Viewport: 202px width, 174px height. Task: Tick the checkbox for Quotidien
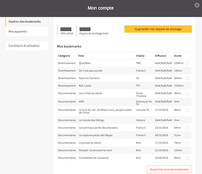click(x=187, y=63)
